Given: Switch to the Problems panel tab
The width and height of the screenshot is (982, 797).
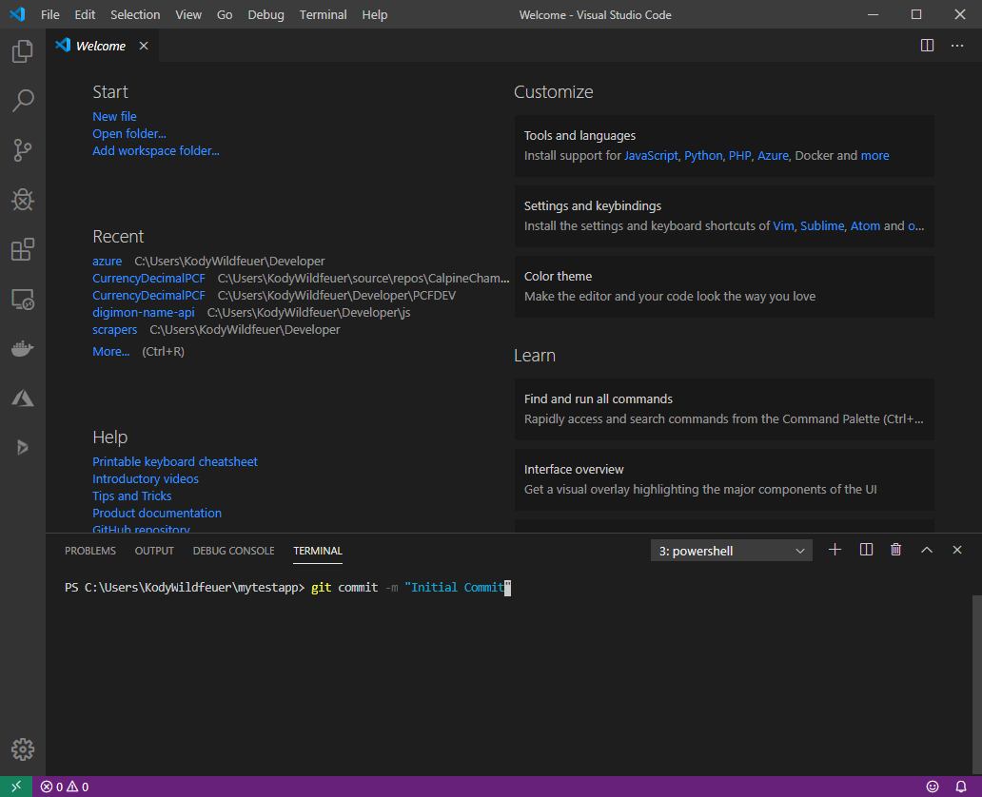Looking at the screenshot, I should [90, 551].
